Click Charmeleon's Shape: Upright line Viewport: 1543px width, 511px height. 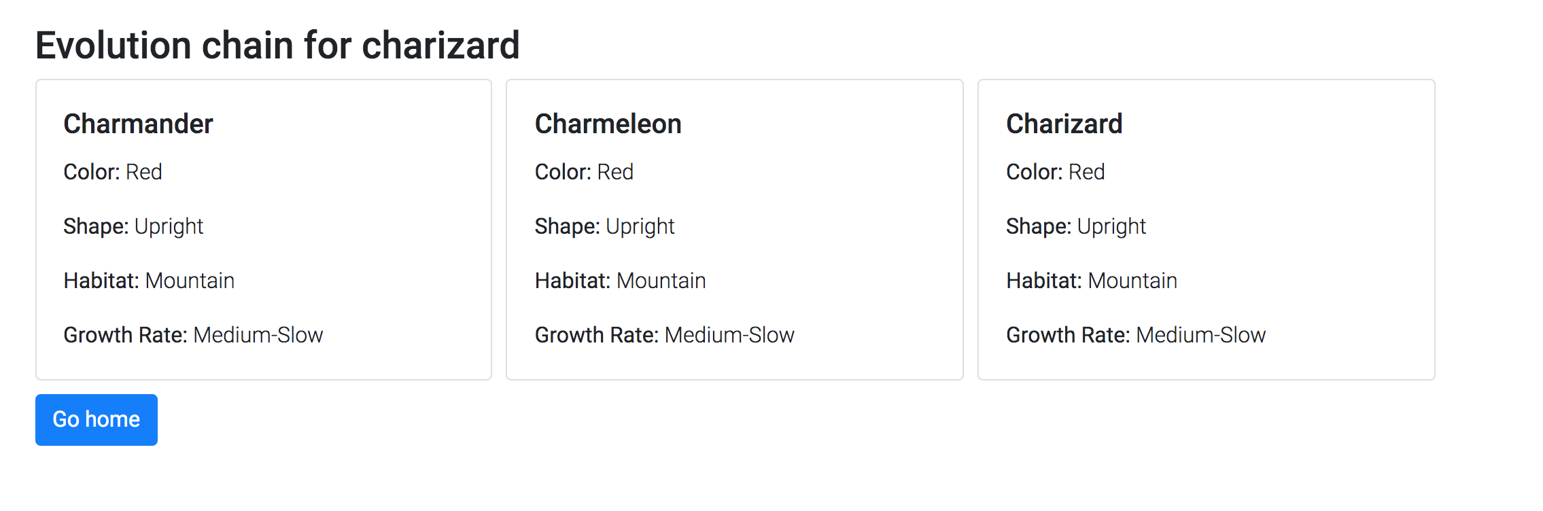coord(604,226)
